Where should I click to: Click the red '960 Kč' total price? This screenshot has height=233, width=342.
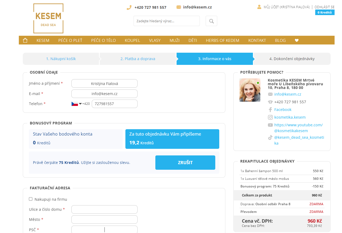[315, 221]
